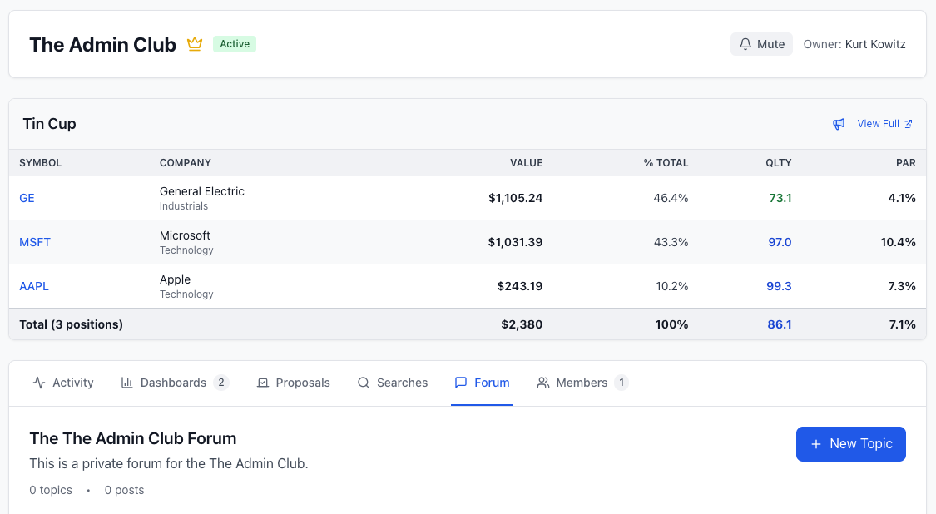Show the Members tab
Viewport: 936px width, 514px height.
pos(582,383)
